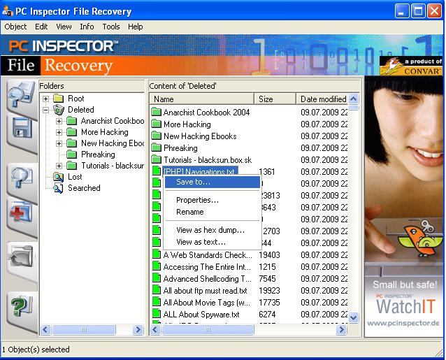The width and height of the screenshot is (446, 360).
Task: Select 'Lost' label in Folders tree
Action: 75,177
